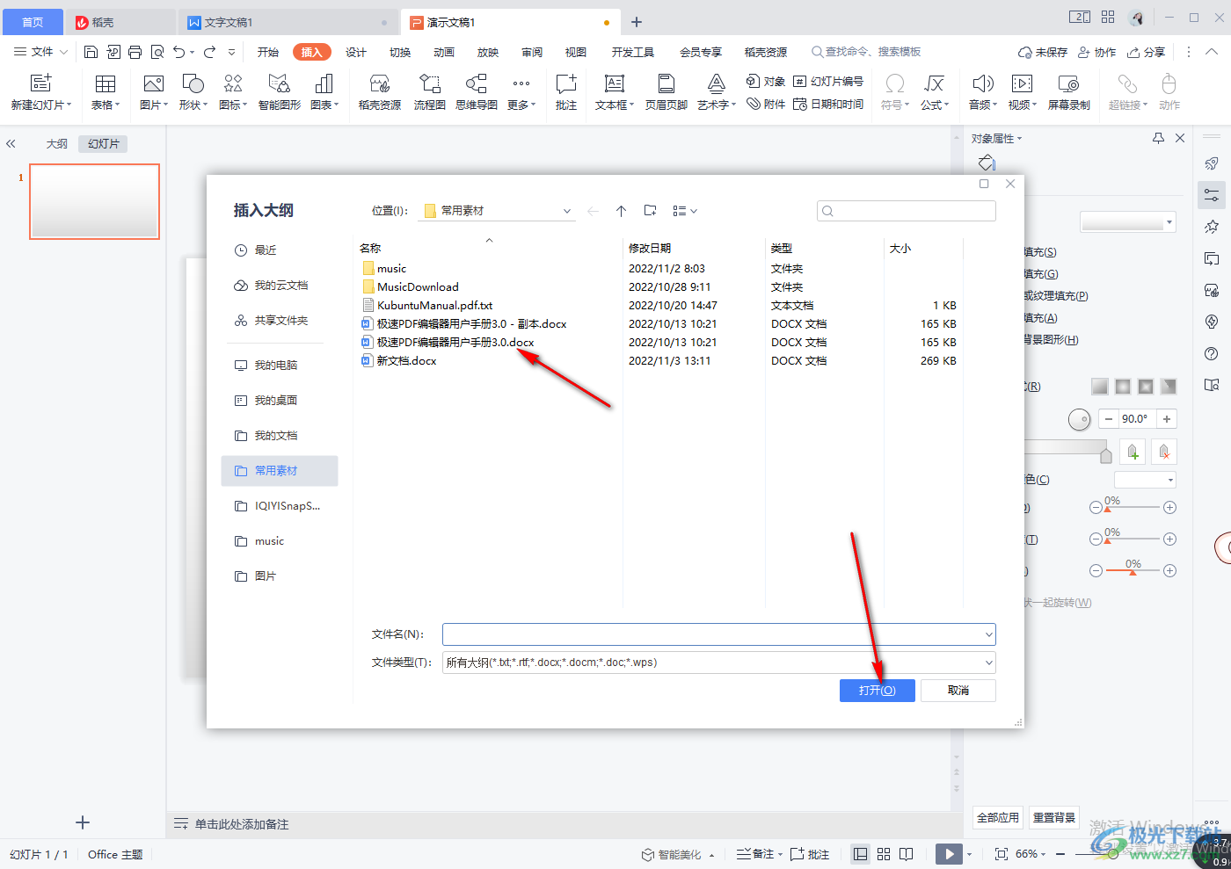1231x869 pixels.
Task: Click the 智能图形 smart graphics icon
Action: pos(280,83)
